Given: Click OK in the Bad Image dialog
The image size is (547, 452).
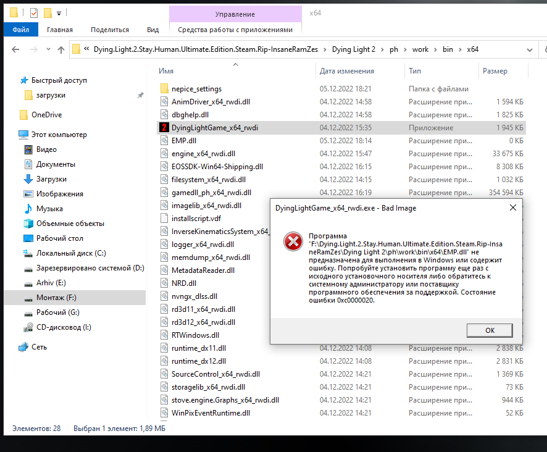Looking at the screenshot, I should click(490, 330).
